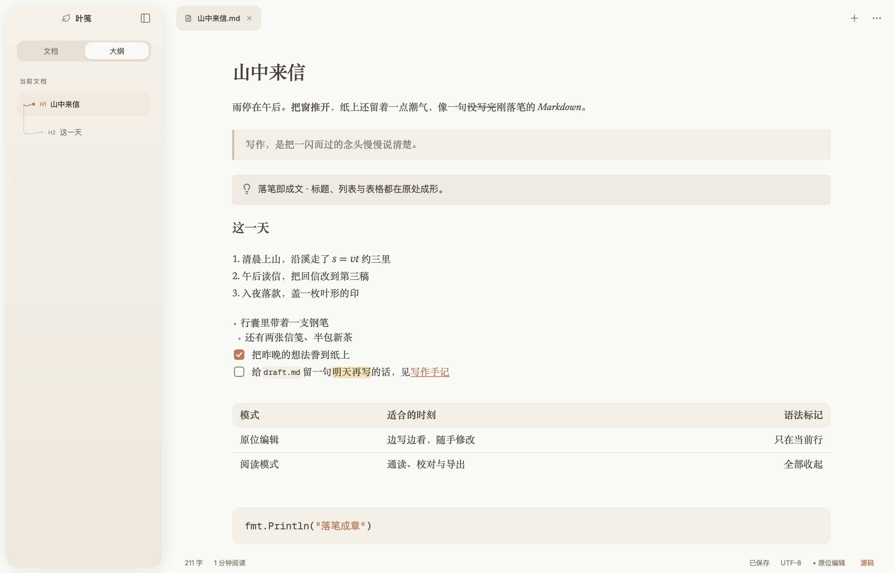Open a new tab with plus icon

[854, 18]
